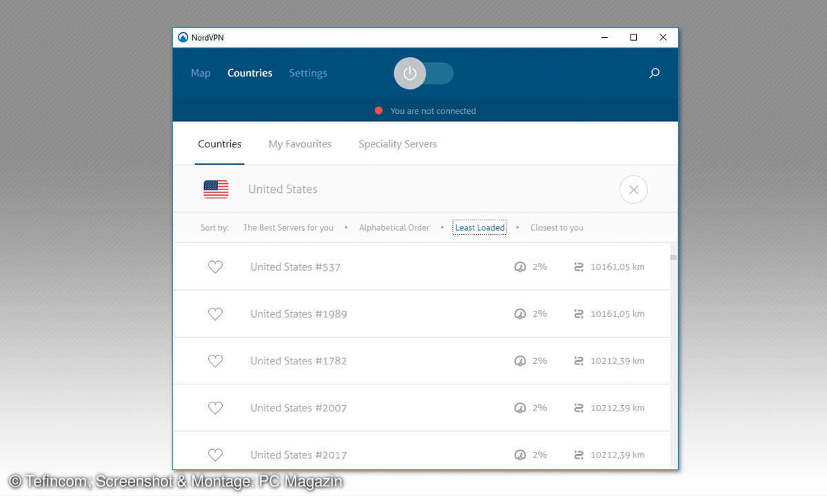Screen dimensions: 827x496
Task: Click the server list scrollbar thumb
Action: pyautogui.click(x=673, y=257)
